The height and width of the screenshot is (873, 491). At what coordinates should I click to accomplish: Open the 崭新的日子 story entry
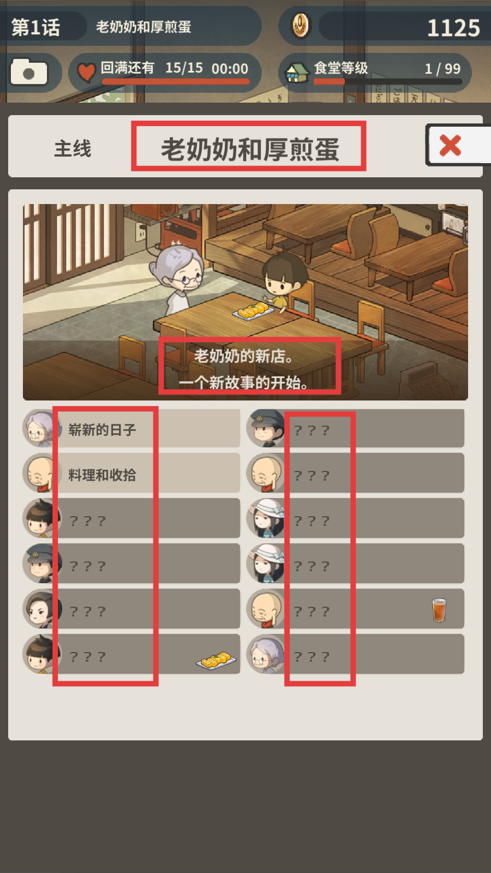(x=131, y=428)
